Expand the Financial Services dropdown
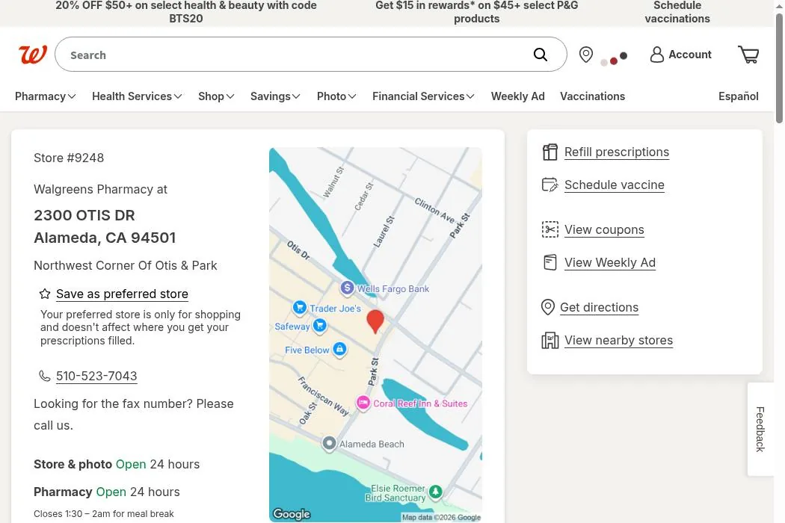The height and width of the screenshot is (523, 785). [423, 96]
